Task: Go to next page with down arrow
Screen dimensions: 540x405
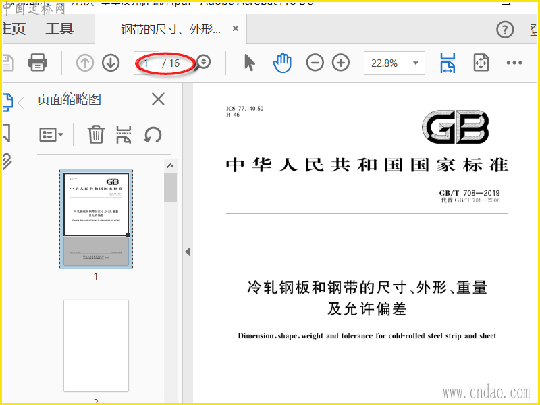Action: point(111,63)
